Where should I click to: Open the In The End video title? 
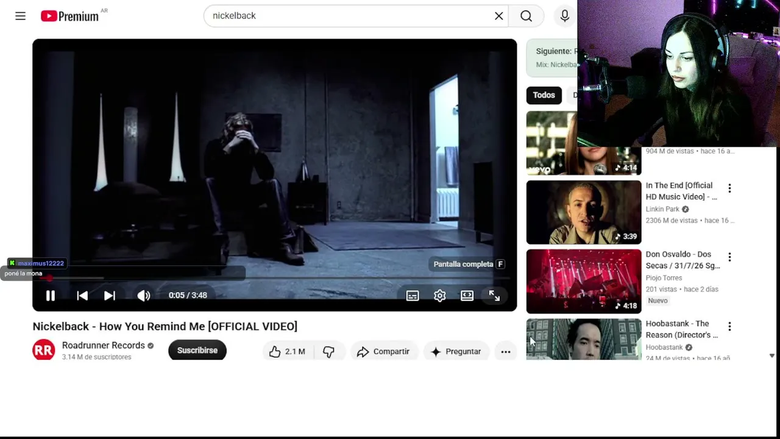point(681,191)
